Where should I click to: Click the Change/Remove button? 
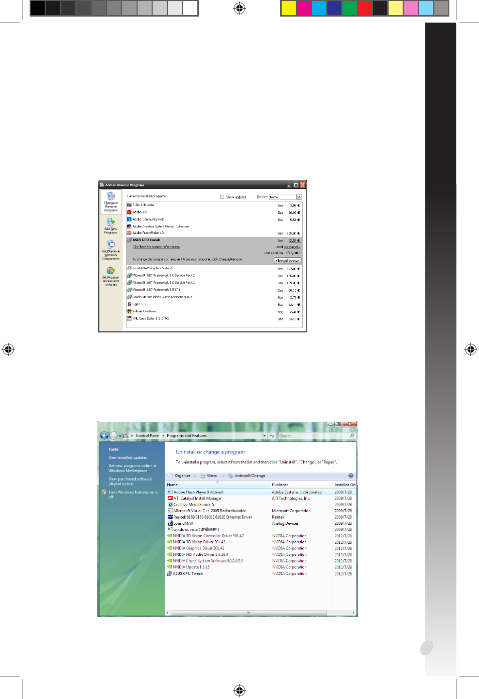pos(288,261)
